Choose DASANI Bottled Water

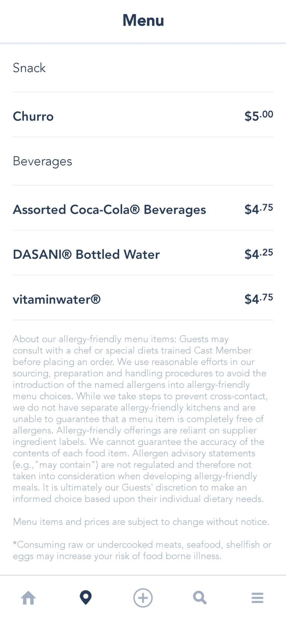click(86, 255)
